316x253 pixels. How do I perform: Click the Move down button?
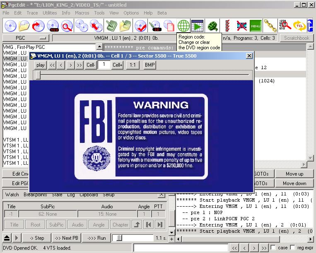[x=294, y=183]
